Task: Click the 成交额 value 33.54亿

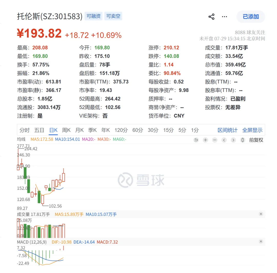Action: pos(234,56)
